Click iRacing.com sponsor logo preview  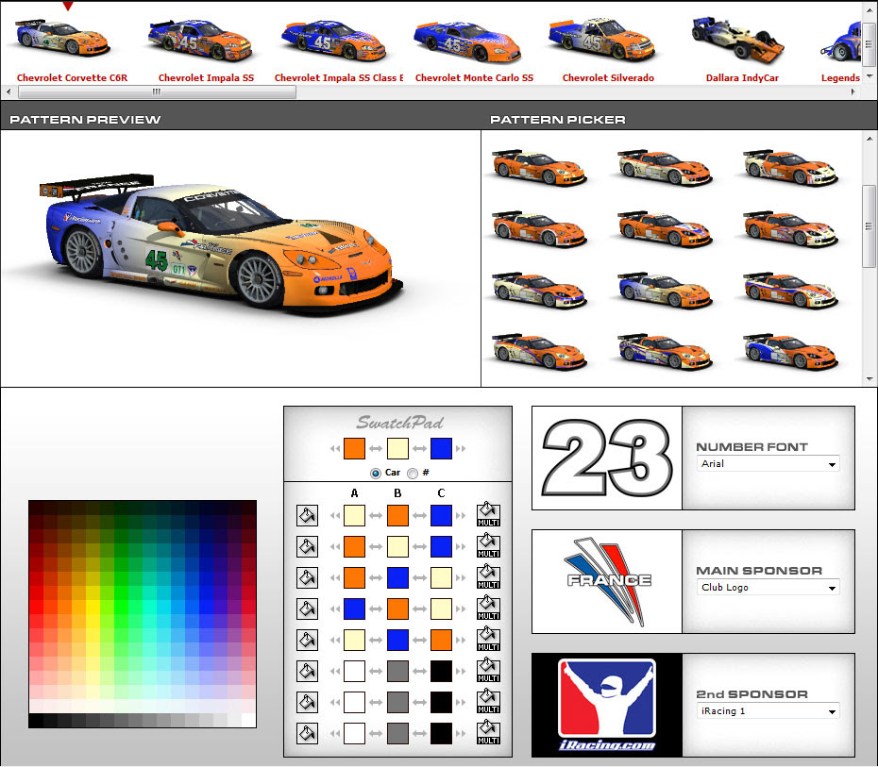tap(607, 706)
